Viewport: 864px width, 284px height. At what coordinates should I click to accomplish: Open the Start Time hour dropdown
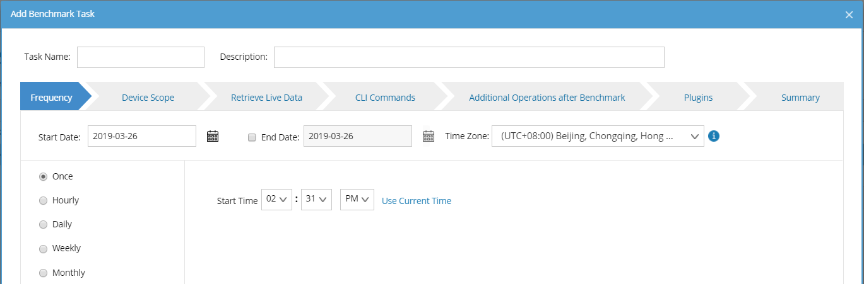[276, 200]
